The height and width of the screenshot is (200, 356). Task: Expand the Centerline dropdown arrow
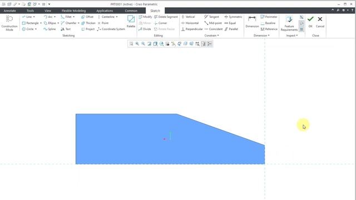point(117,17)
